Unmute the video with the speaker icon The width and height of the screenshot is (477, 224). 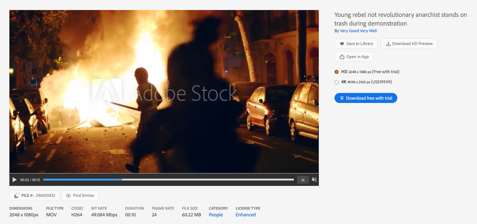click(x=314, y=179)
